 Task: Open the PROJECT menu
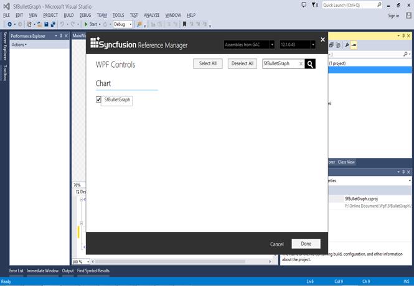tap(50, 16)
